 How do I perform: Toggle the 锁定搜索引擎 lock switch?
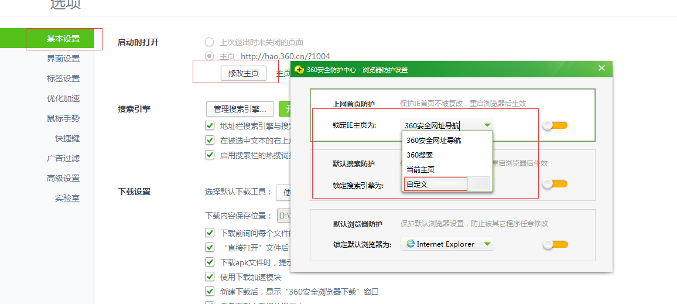click(x=555, y=184)
